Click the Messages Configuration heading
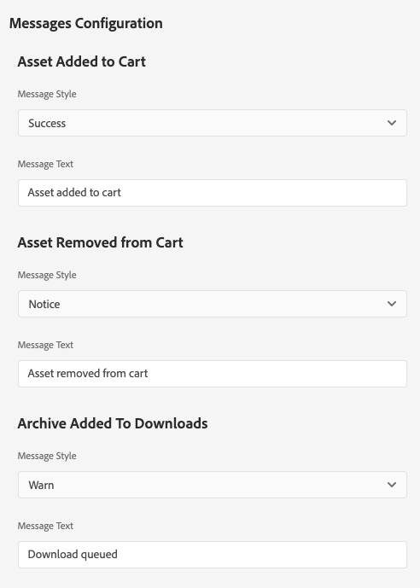 86,23
